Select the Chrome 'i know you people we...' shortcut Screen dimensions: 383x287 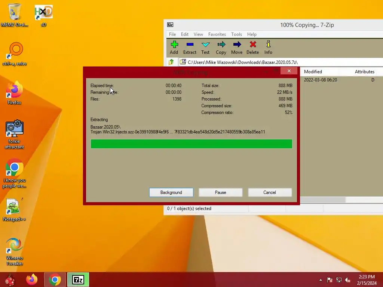coord(15,173)
